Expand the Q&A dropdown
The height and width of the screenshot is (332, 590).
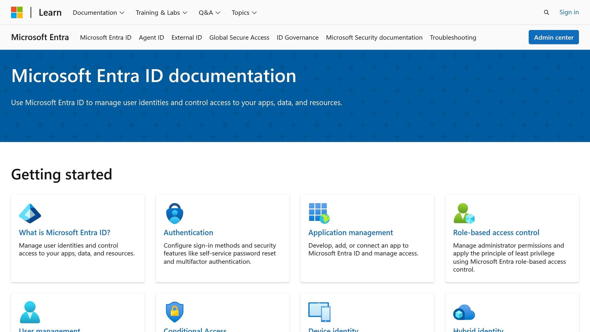(209, 13)
